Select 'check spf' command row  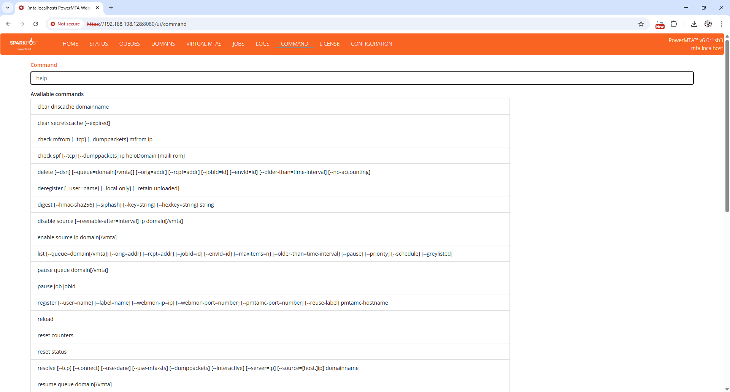tap(270, 156)
